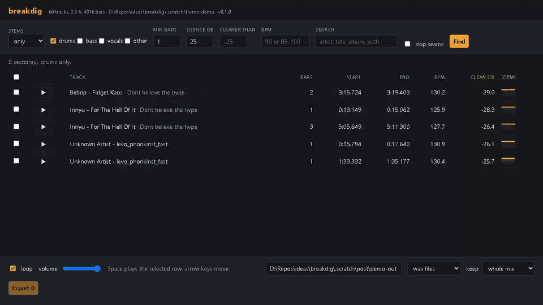Check the skip seams option
543x305 pixels.
[407, 44]
